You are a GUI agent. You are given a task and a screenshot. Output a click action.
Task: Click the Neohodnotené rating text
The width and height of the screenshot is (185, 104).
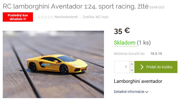click(x=66, y=17)
